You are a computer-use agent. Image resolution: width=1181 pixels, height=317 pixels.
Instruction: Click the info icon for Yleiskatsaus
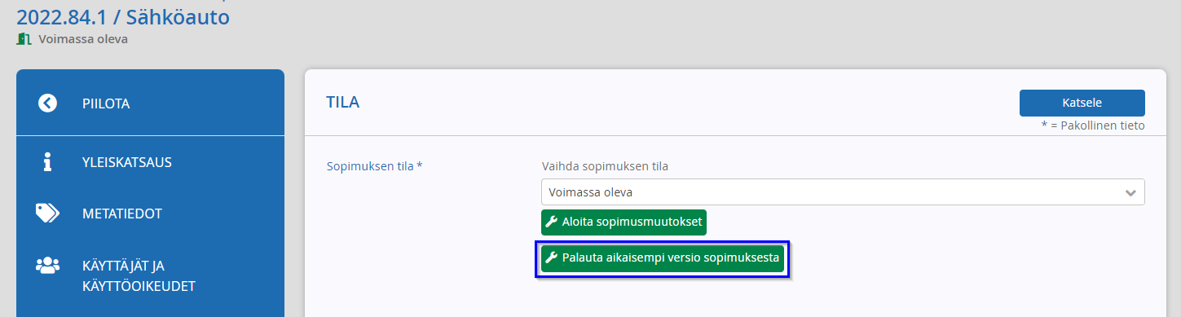[47, 161]
